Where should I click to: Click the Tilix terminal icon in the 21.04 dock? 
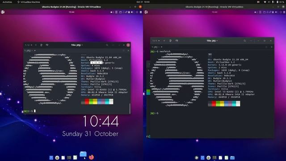(x=69, y=157)
